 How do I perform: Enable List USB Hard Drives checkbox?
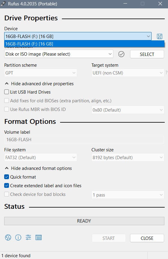[x=7, y=92]
